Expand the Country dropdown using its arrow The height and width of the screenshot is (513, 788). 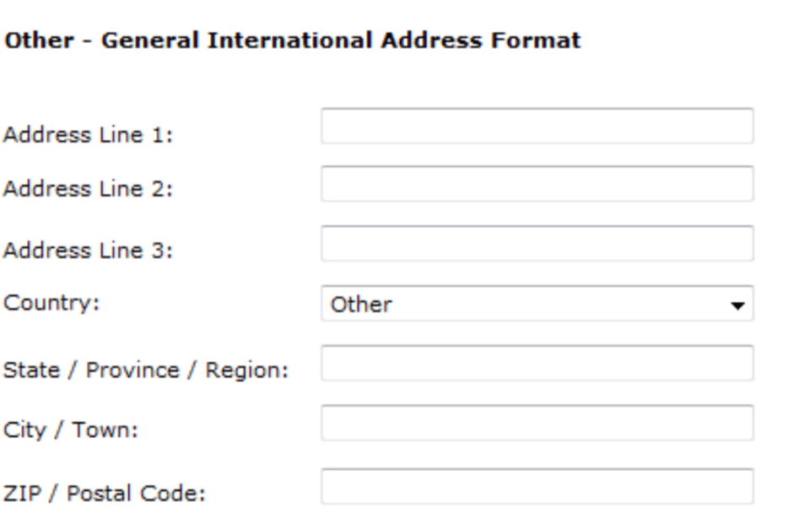[x=738, y=305]
